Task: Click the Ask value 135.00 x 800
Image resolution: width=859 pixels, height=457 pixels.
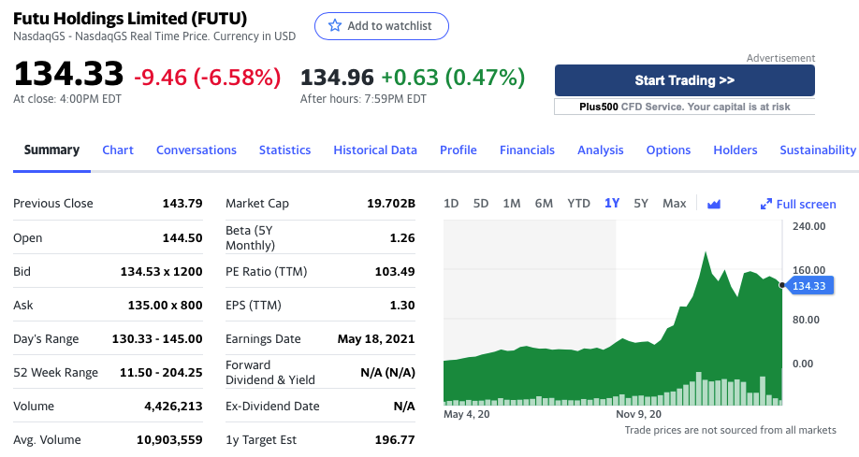Action: pos(166,306)
